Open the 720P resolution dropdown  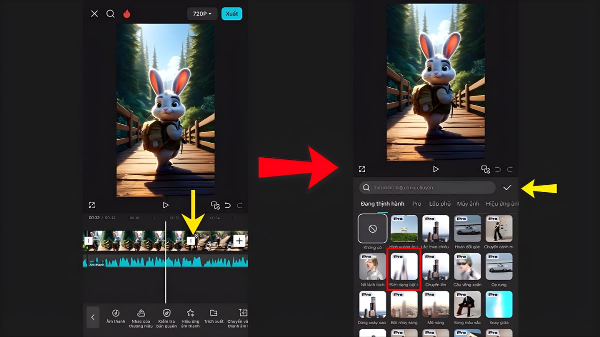[202, 14]
